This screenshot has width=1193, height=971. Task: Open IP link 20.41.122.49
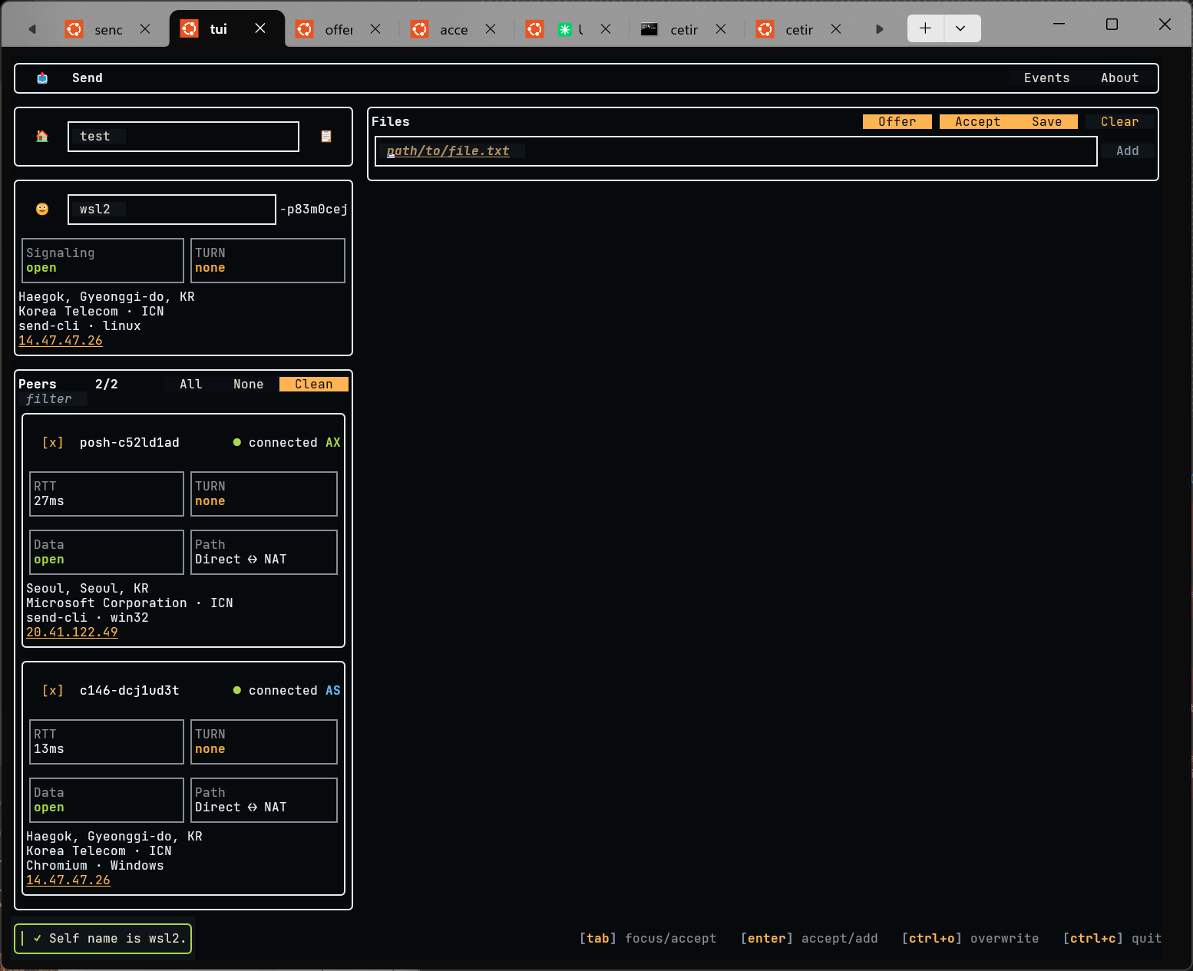click(72, 632)
